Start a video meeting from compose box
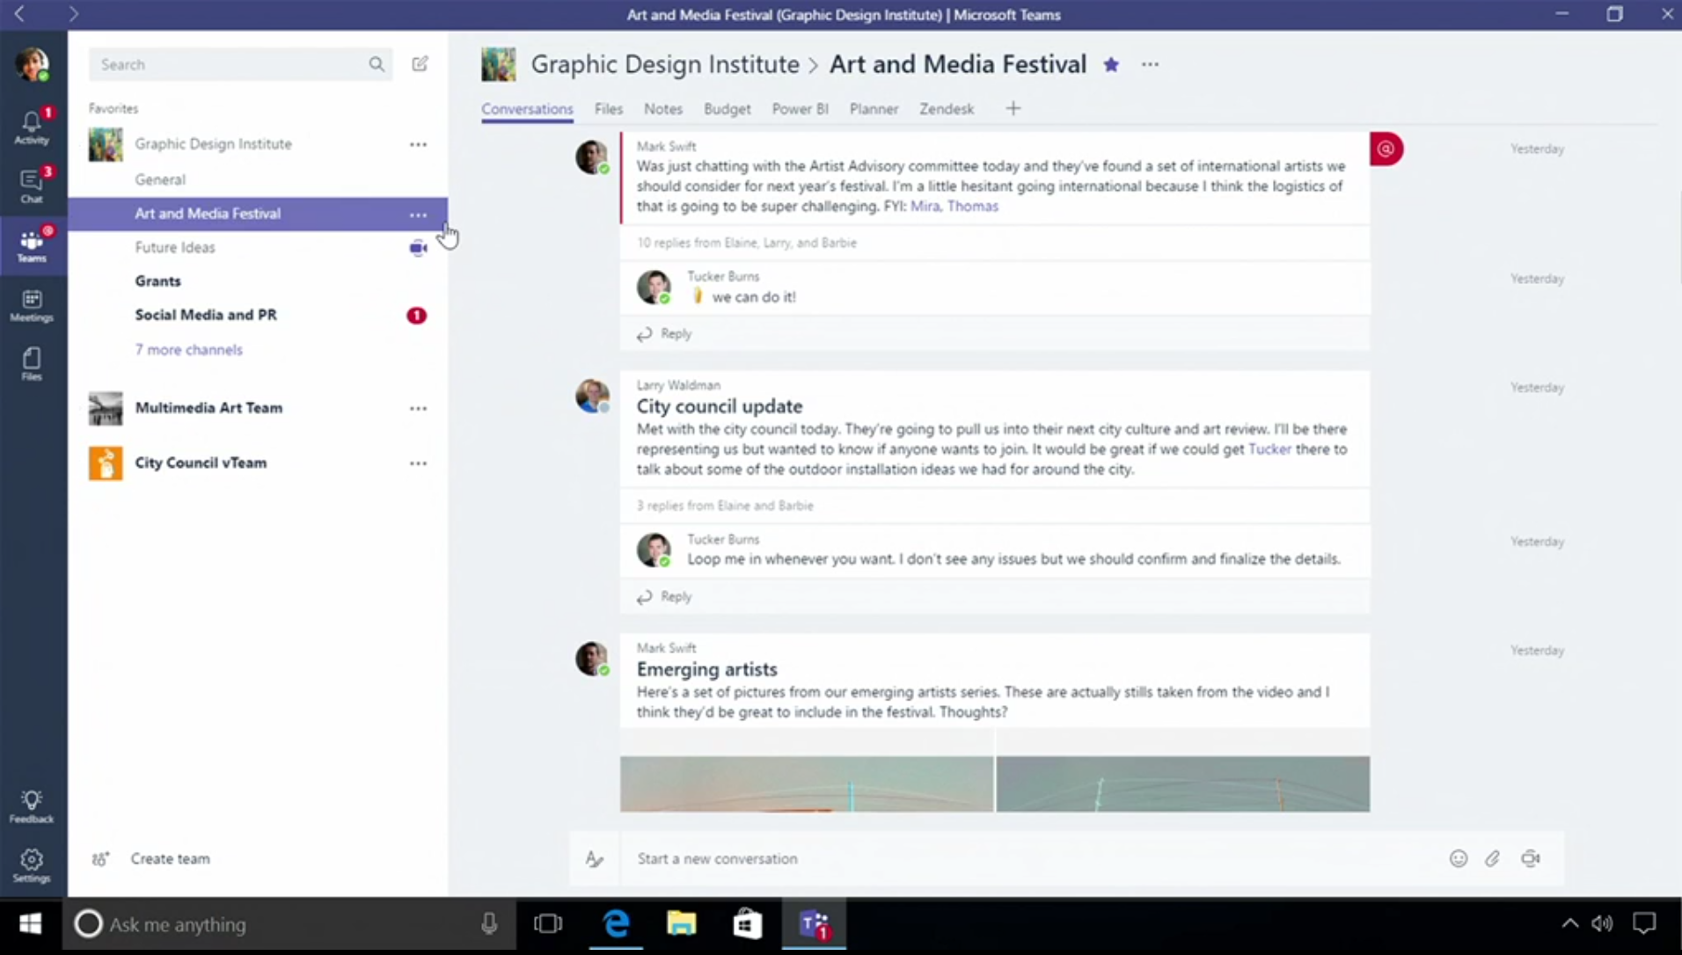 coord(1530,858)
